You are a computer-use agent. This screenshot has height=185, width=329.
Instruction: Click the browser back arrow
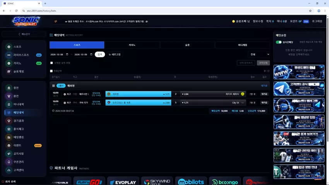click(x=4, y=11)
